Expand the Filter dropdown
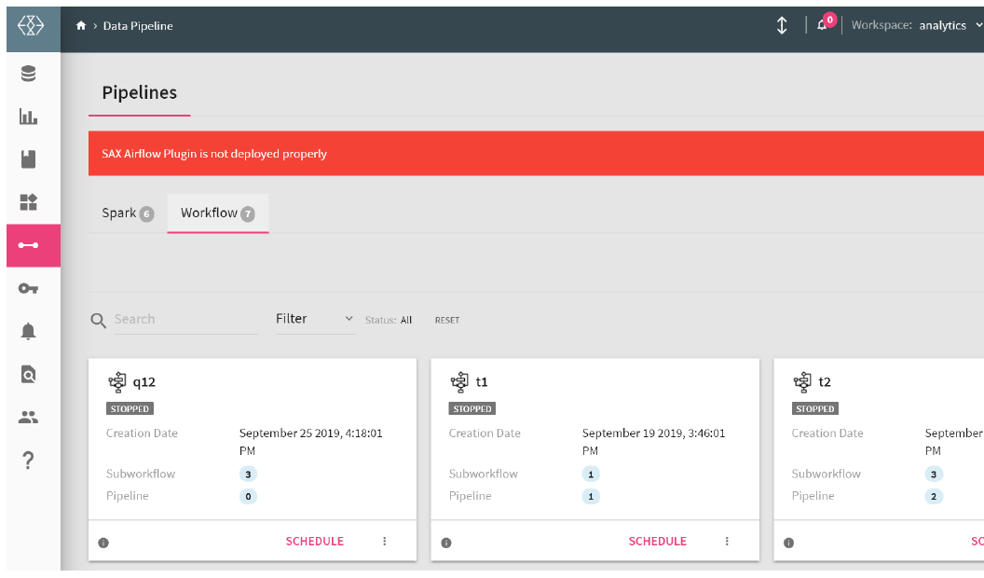Image resolution: width=984 pixels, height=578 pixels. tap(315, 319)
